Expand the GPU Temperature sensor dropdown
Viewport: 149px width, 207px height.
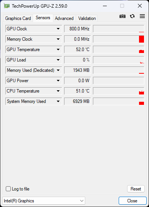point(58,50)
